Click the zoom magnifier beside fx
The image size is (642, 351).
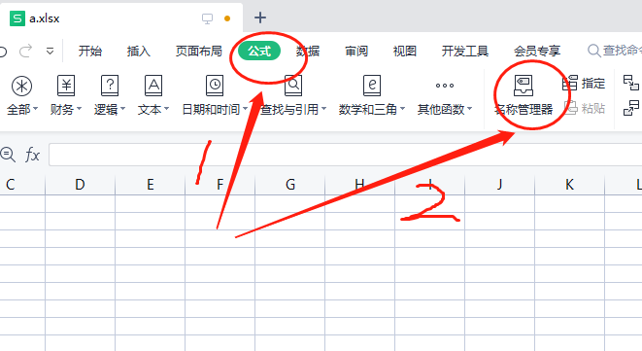8,155
